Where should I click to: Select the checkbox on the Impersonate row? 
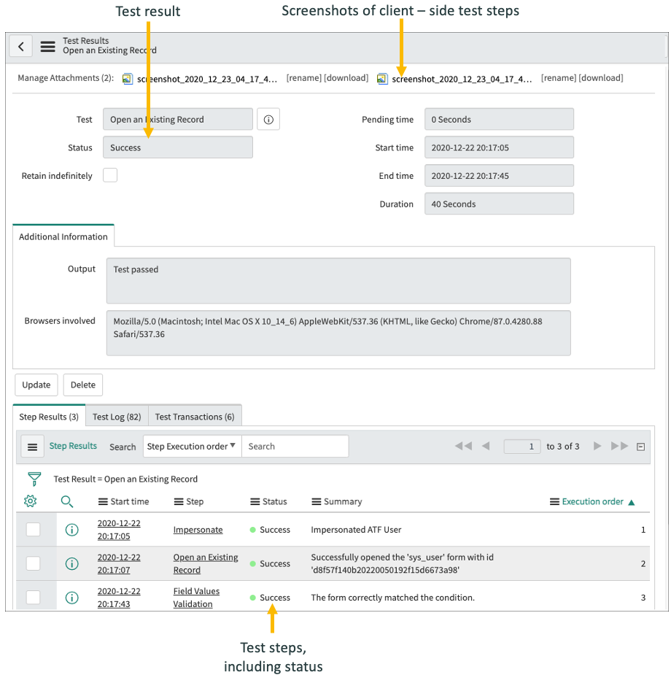pyautogui.click(x=31, y=529)
